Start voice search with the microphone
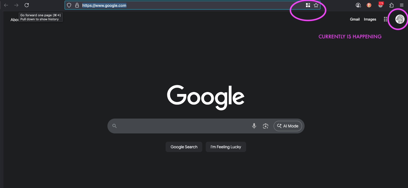Screen dimensions: 408x188 coord(254,126)
